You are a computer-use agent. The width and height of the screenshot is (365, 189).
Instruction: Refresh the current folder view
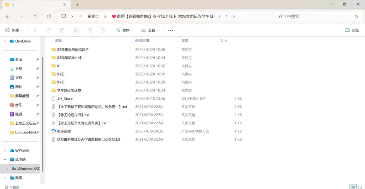[x=49, y=16]
